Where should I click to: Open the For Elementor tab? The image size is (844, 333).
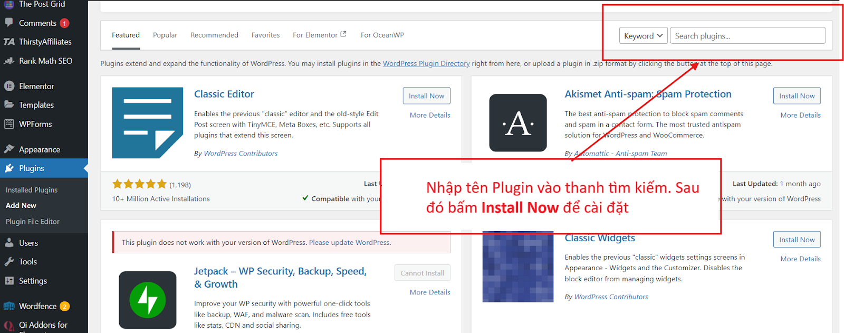(320, 35)
